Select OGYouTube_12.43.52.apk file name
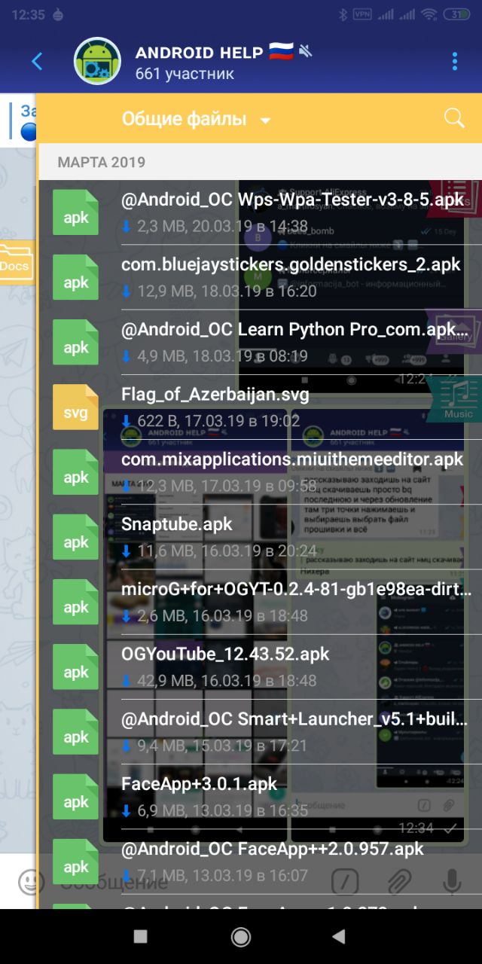The width and height of the screenshot is (482, 964). click(x=225, y=654)
